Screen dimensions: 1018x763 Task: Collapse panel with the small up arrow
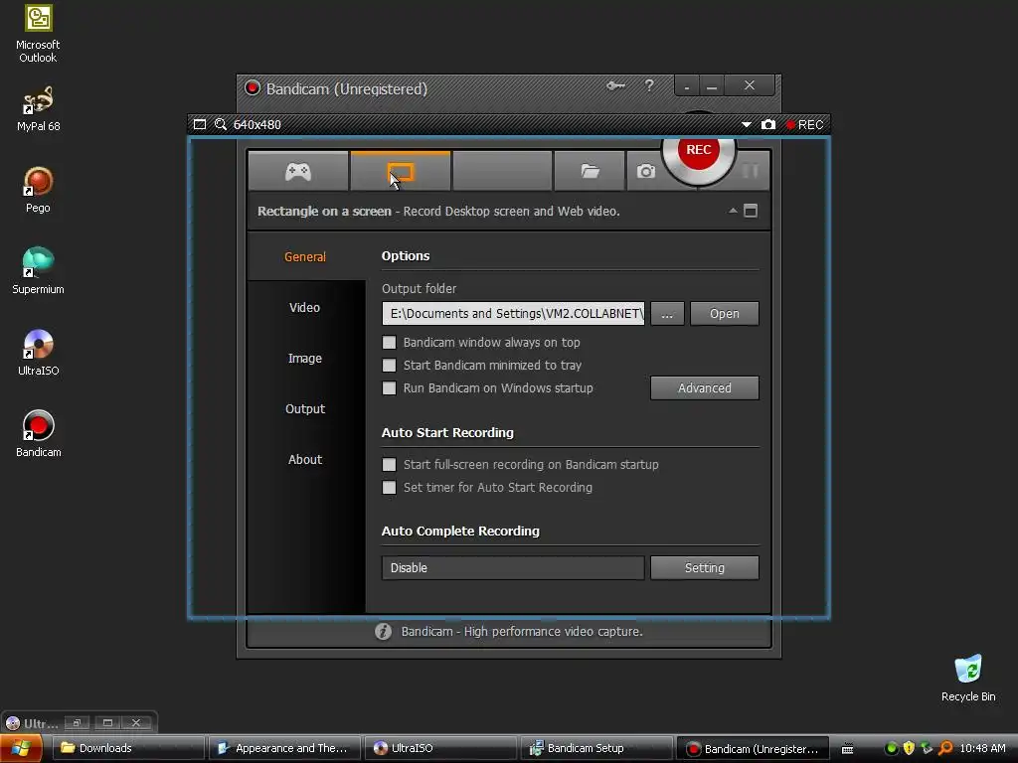click(733, 211)
